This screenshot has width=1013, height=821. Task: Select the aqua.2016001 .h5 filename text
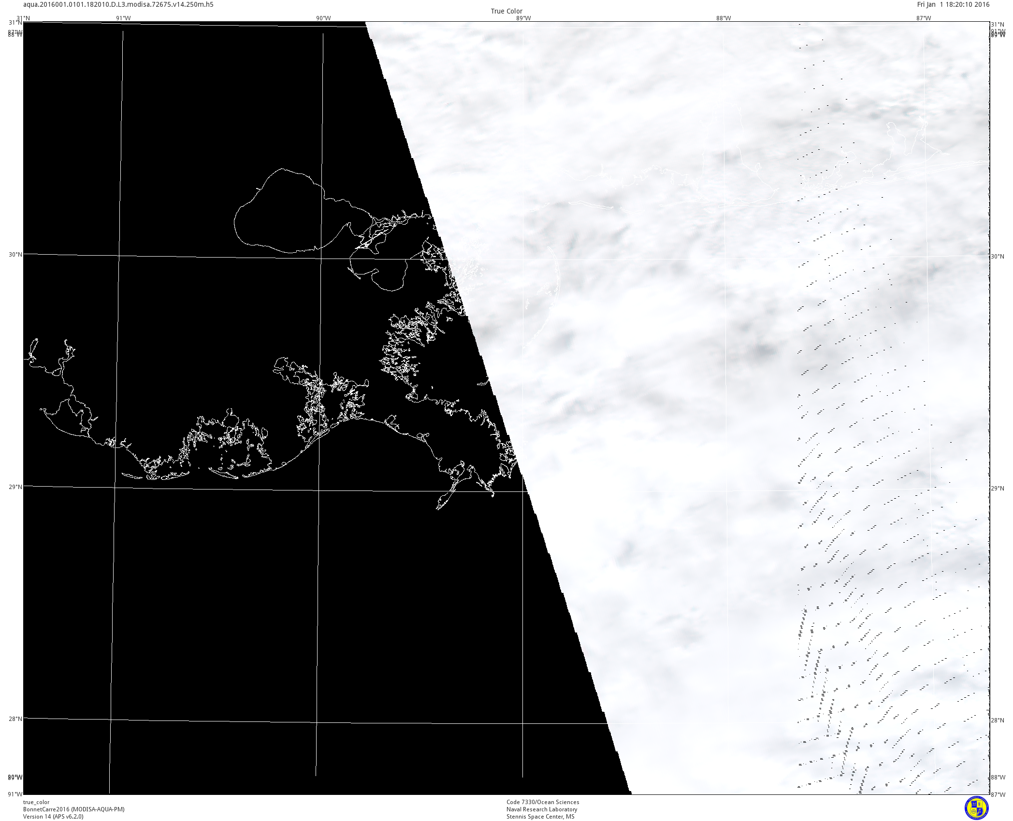coord(118,5)
